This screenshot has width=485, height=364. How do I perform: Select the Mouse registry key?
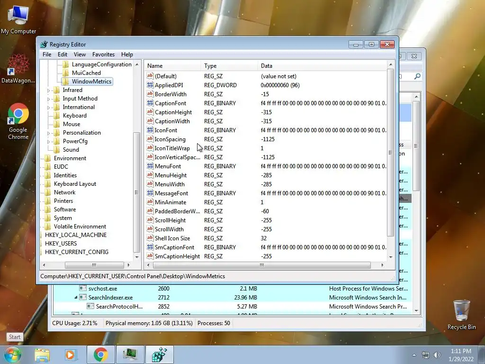click(x=72, y=124)
